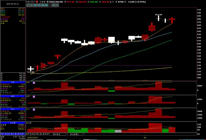This screenshot has height=140, width=206.
Task: Open the purple settings icon in 投信 panel
Action: [34, 97]
